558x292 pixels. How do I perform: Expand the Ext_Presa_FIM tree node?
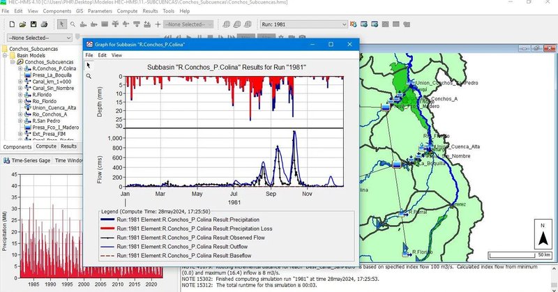click(20, 134)
